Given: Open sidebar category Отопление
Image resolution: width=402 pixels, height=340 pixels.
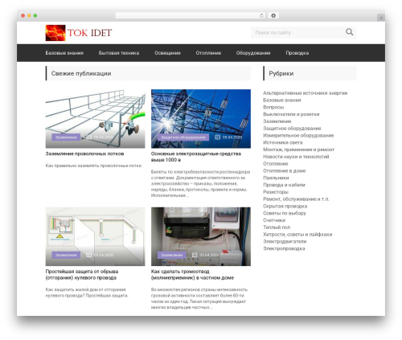Looking at the screenshot, I should coord(276,164).
